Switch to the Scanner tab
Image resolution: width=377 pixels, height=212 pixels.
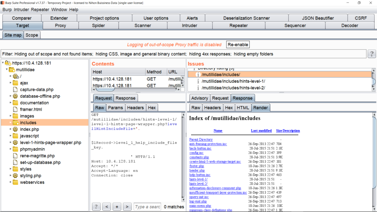click(x=143, y=25)
